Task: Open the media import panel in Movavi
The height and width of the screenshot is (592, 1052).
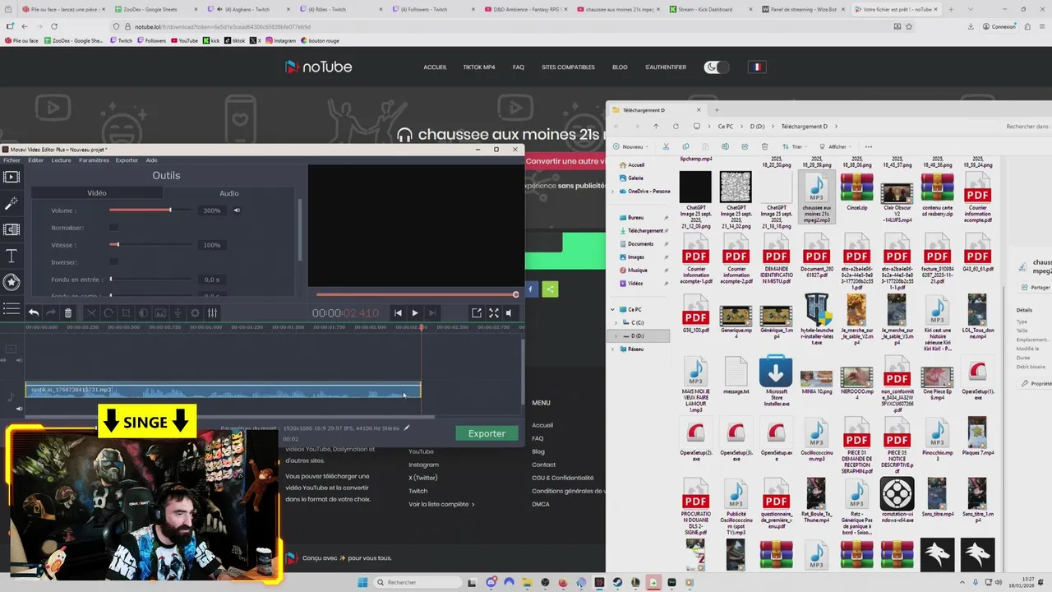Action: [12, 177]
